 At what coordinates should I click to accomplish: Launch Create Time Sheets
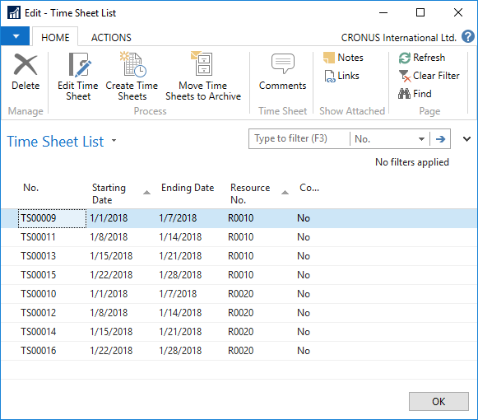[x=132, y=77]
